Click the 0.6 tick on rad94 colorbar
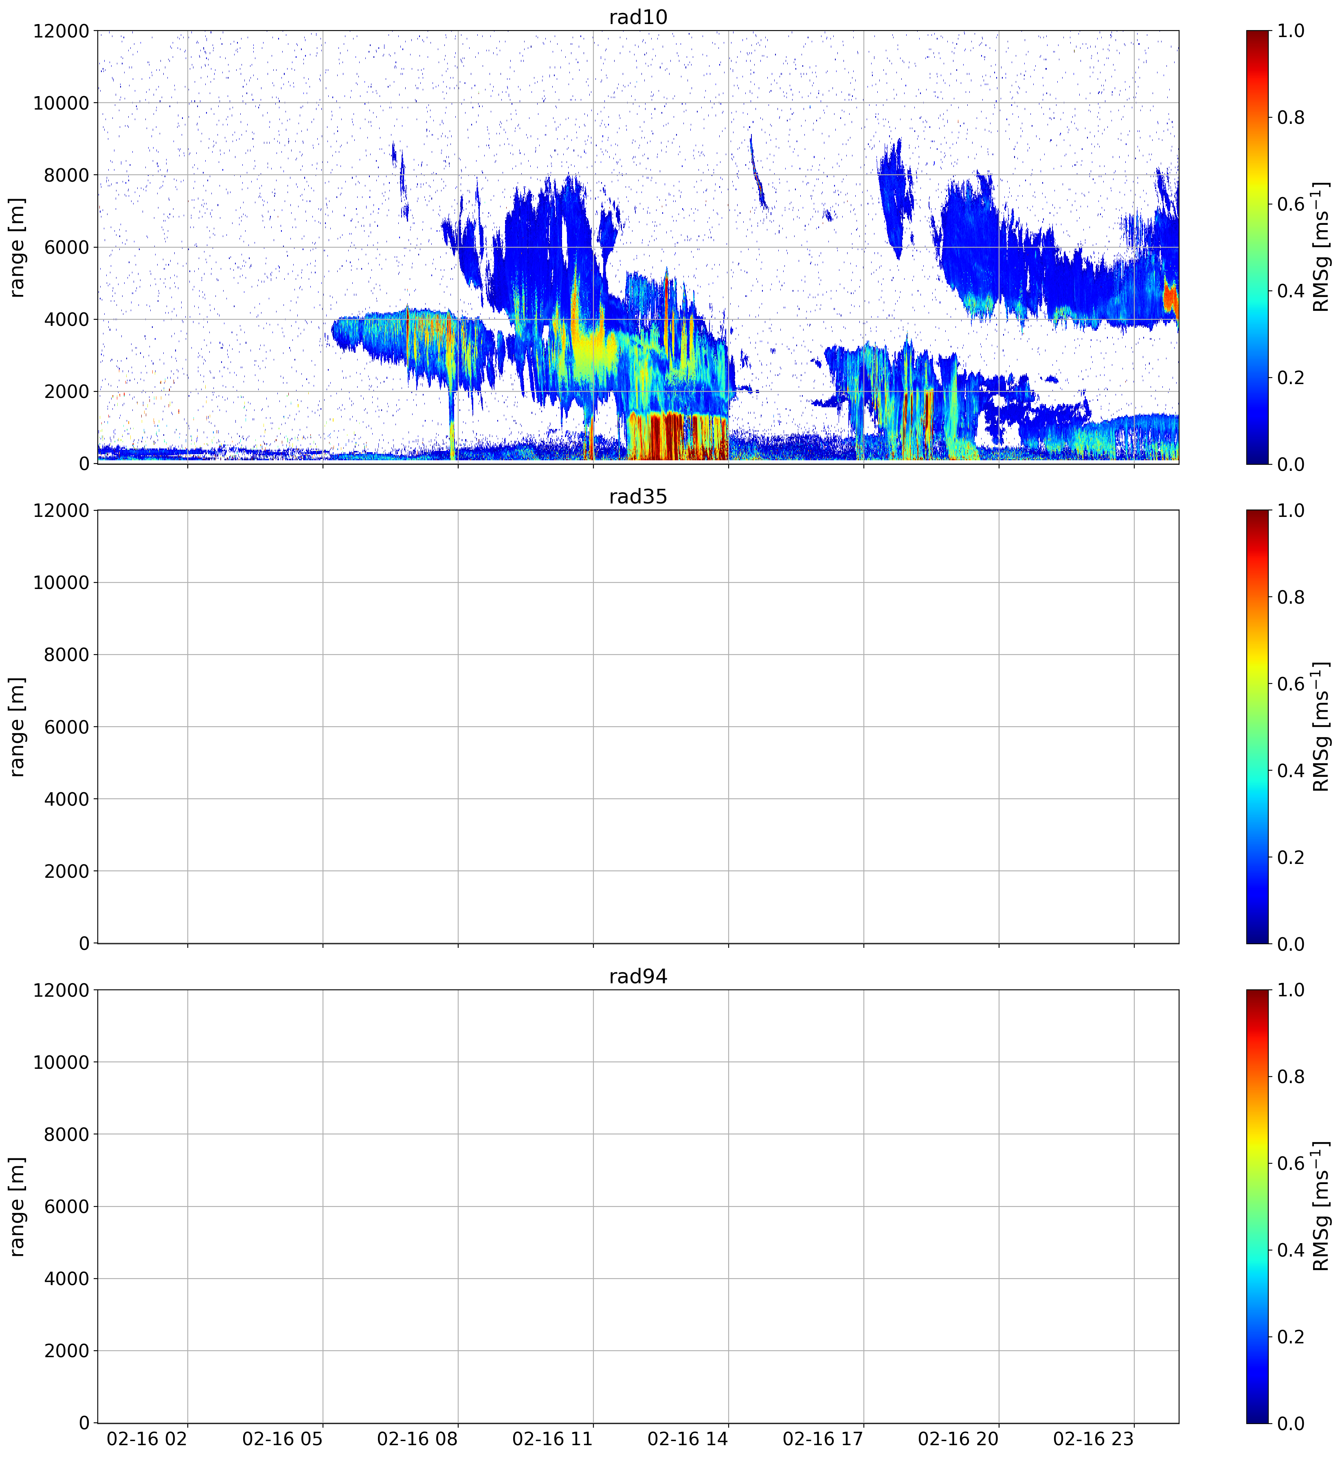This screenshot has width=1342, height=1457. [x=1291, y=1164]
